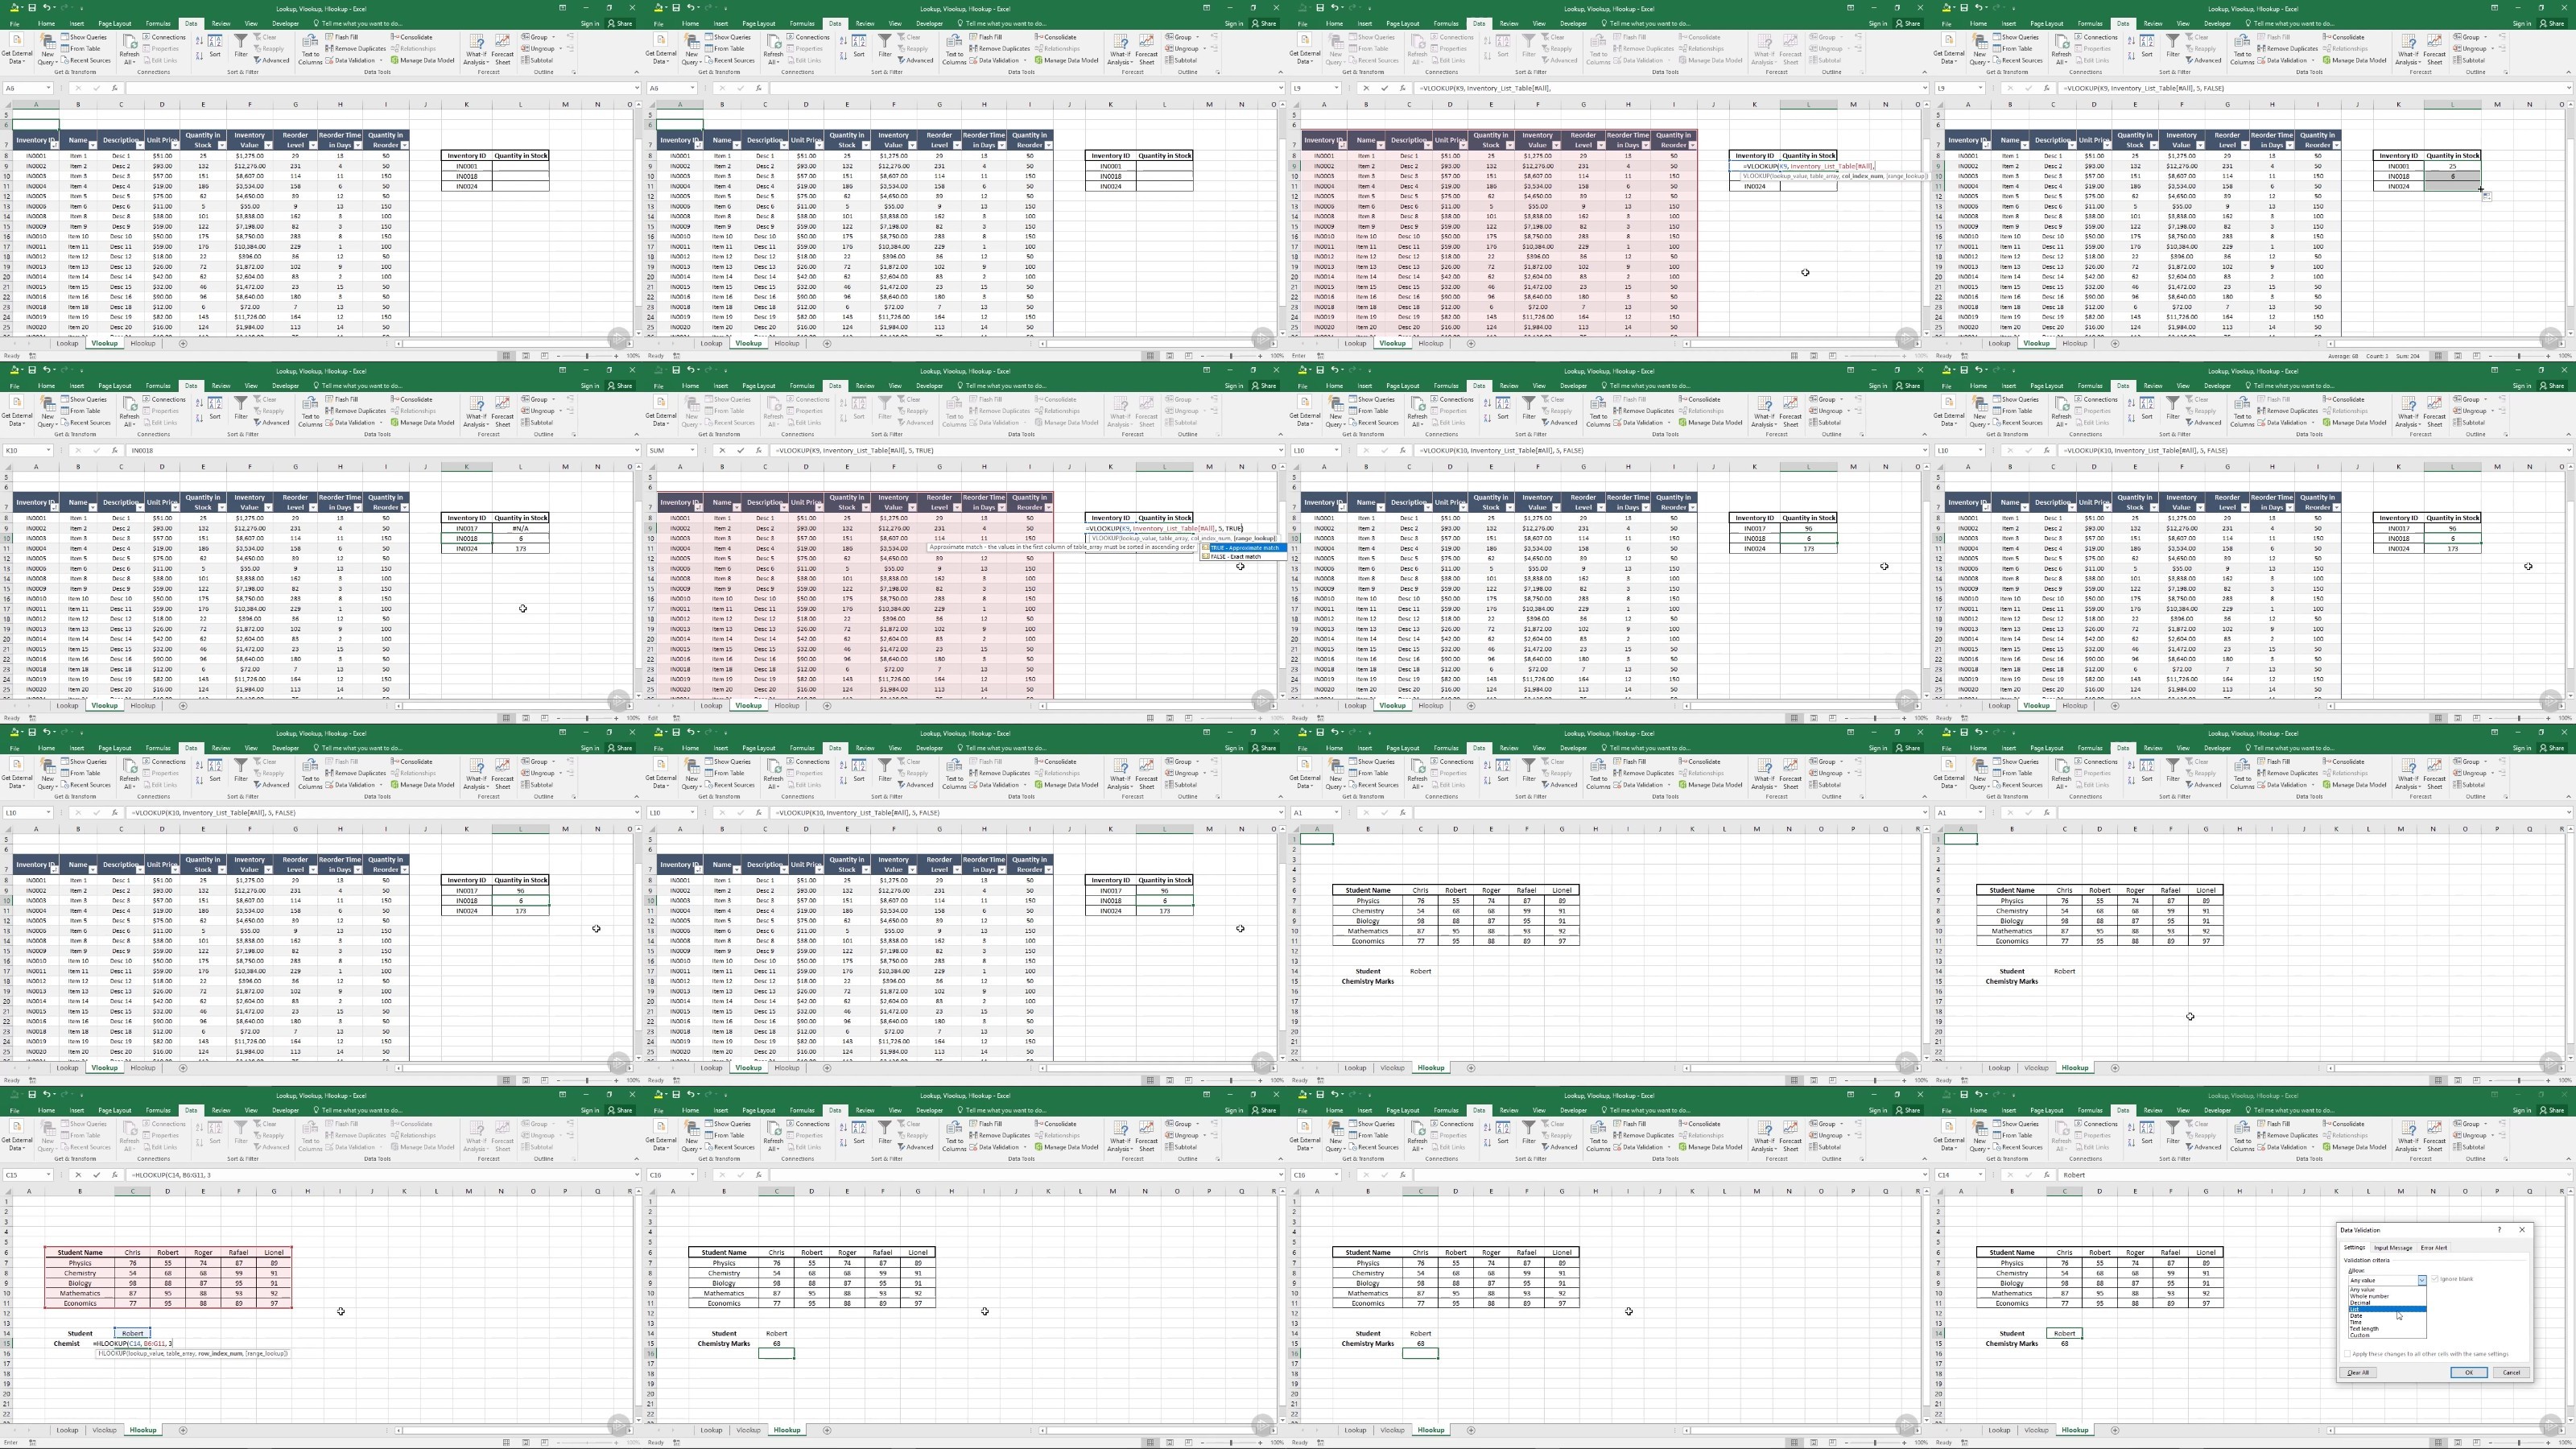This screenshot has width=2576, height=1449.
Task: Click Remove Duplicates icon in the #N/A window
Action: click(329, 411)
